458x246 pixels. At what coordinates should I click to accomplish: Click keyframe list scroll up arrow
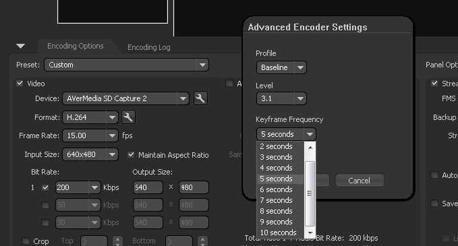click(310, 148)
